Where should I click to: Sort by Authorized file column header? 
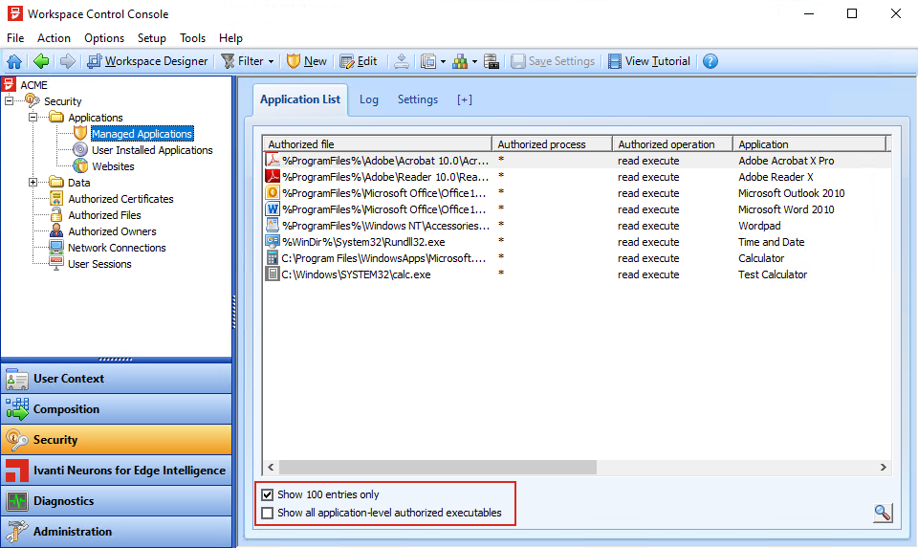tap(378, 144)
